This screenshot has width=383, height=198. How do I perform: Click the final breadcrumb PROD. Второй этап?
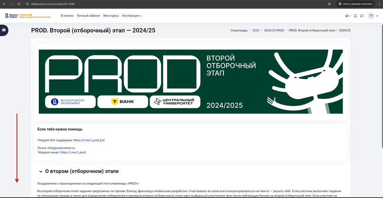click(319, 30)
